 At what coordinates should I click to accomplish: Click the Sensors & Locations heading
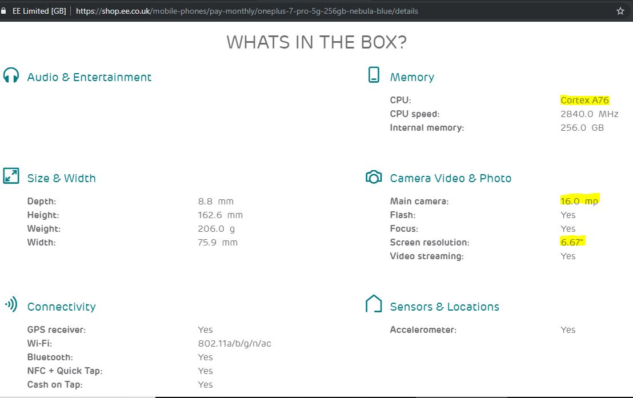(x=444, y=307)
